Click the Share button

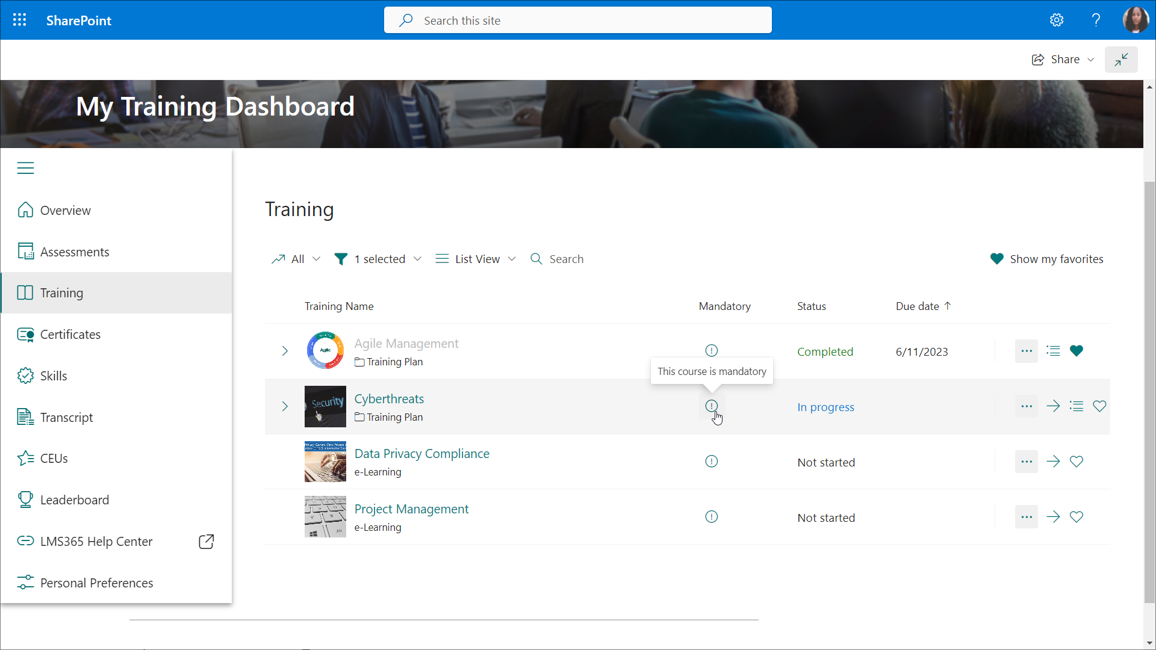point(1063,60)
